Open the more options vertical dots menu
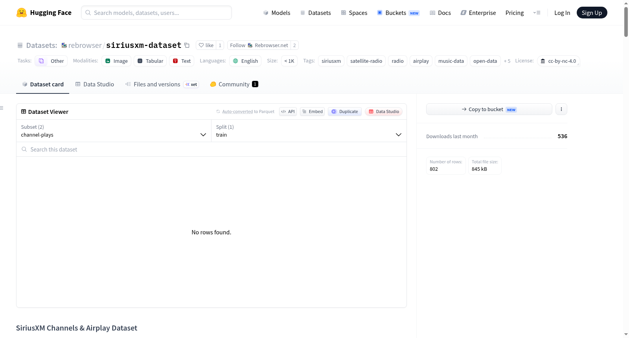629x338 pixels. coord(561,109)
